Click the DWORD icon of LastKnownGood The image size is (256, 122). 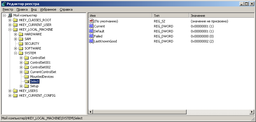(x=91, y=41)
